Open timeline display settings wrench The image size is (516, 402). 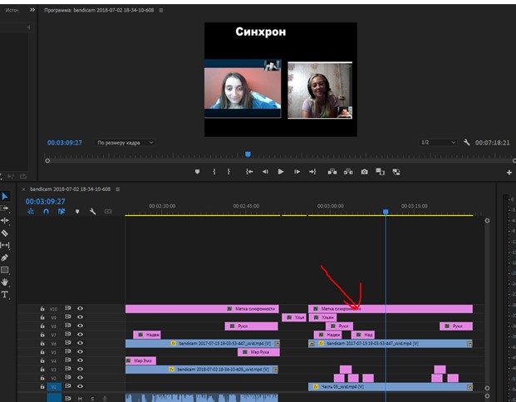(x=93, y=212)
